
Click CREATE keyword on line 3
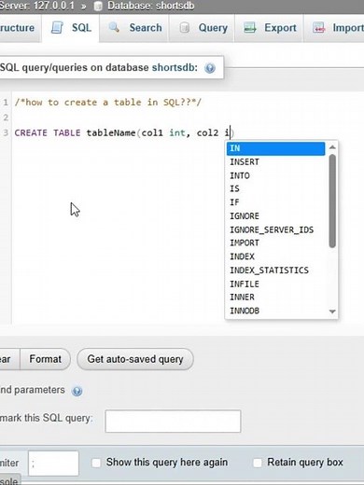click(31, 133)
